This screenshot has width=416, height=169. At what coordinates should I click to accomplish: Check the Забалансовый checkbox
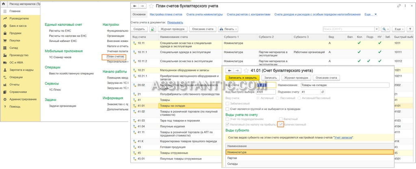[227, 104]
